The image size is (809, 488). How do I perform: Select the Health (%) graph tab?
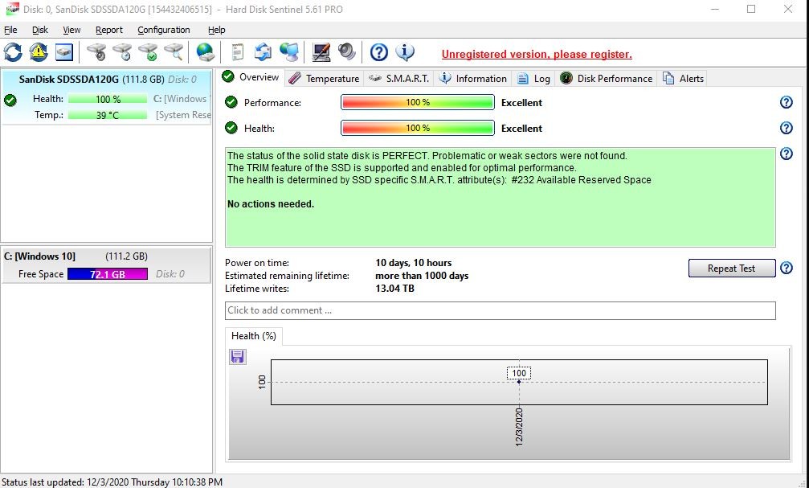[x=253, y=336]
